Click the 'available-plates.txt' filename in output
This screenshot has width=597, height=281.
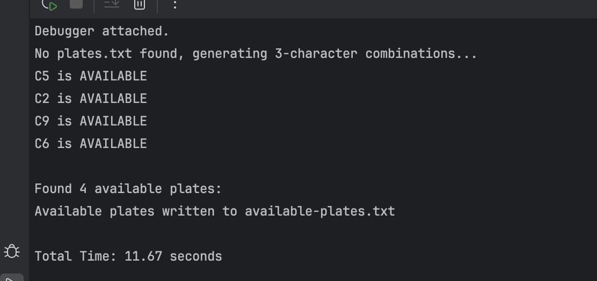320,211
